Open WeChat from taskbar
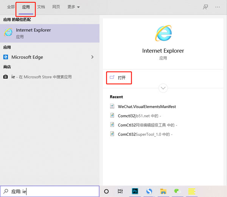 177,191
